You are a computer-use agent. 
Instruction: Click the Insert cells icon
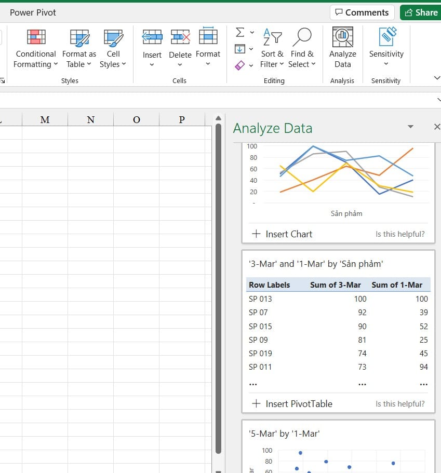(x=152, y=37)
